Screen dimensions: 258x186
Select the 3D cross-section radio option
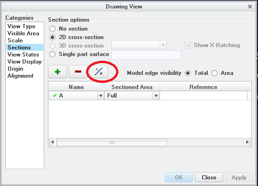tap(53, 46)
